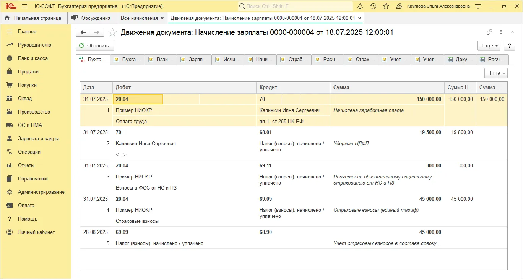
Task: Copy link via the chain icon
Action: [x=489, y=32]
